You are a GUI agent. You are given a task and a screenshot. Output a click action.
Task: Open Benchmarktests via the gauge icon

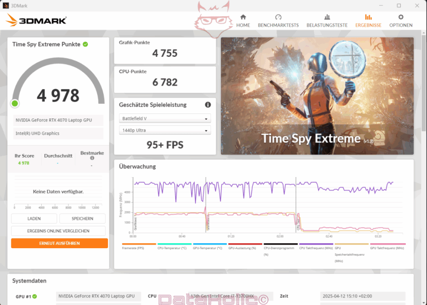click(278, 17)
